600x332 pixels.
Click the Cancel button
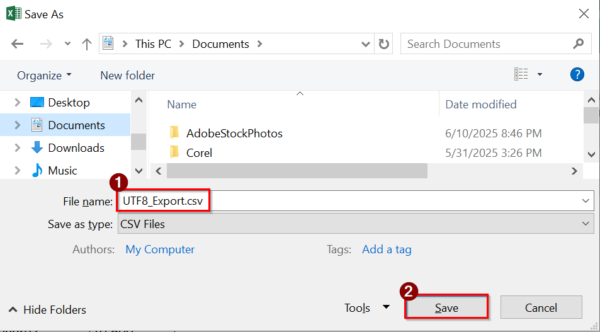pyautogui.click(x=541, y=307)
